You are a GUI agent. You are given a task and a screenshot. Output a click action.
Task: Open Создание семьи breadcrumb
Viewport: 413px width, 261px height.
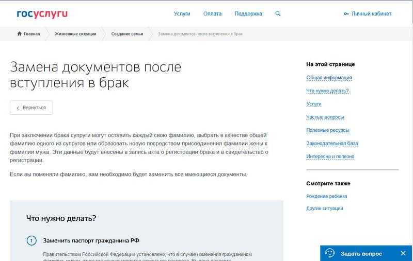(127, 34)
